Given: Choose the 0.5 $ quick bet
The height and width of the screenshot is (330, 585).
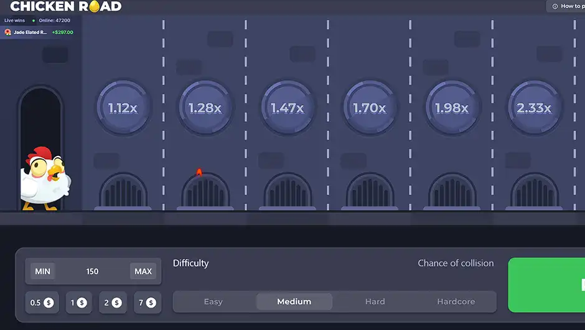Looking at the screenshot, I should (42, 303).
